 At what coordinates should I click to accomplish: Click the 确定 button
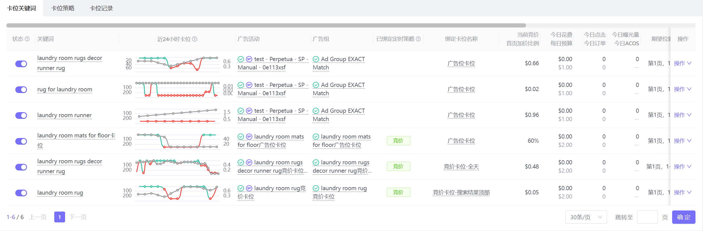pos(684,217)
